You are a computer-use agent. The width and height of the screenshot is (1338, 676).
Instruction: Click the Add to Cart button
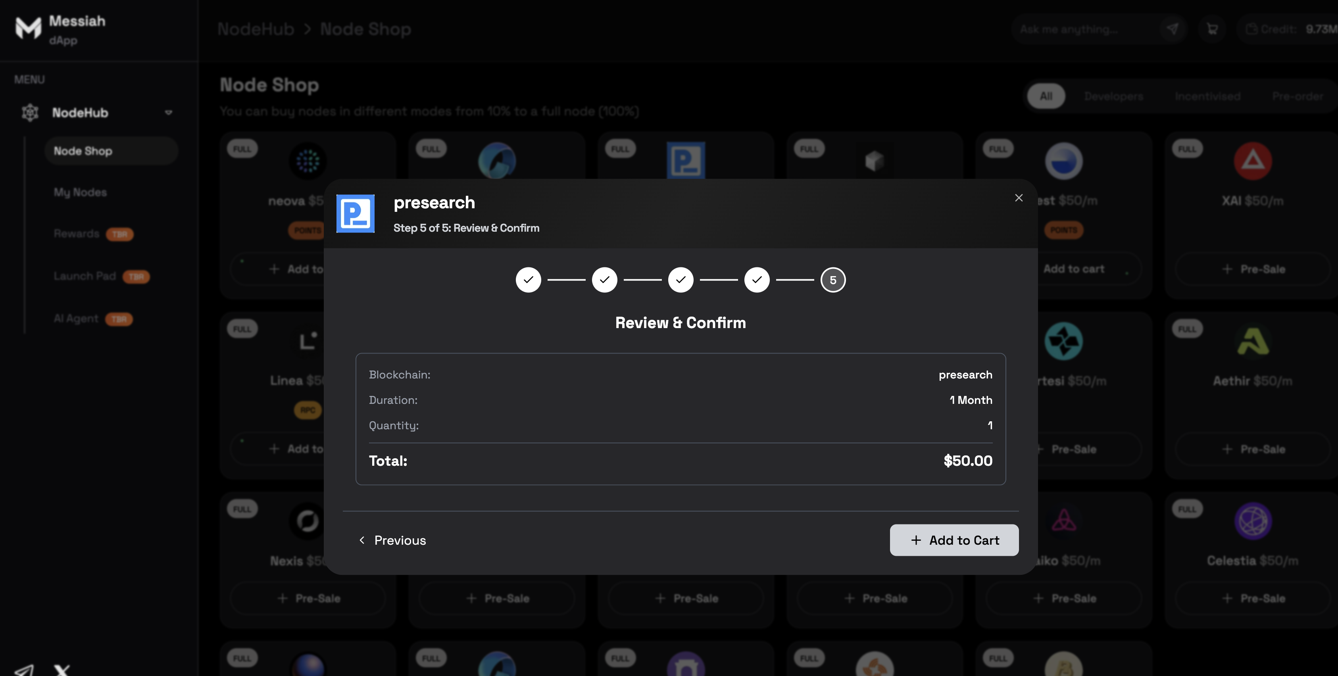point(954,540)
